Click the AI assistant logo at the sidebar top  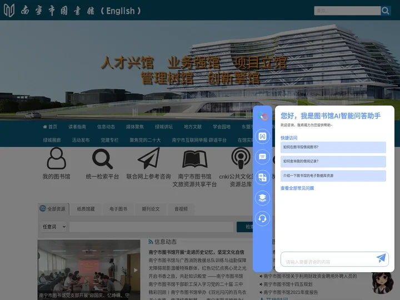click(262, 116)
